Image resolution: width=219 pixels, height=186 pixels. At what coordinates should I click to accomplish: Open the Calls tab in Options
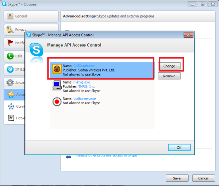[x=15, y=56]
